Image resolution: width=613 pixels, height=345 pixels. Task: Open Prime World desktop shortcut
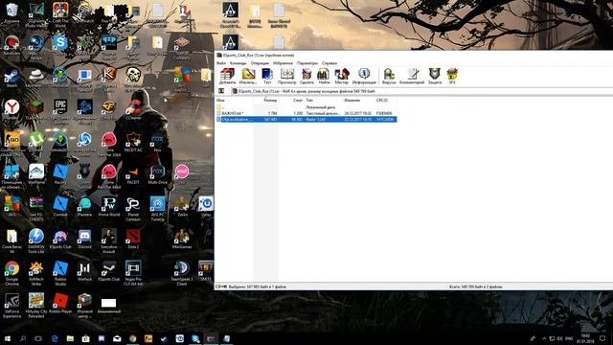pyautogui.click(x=108, y=207)
